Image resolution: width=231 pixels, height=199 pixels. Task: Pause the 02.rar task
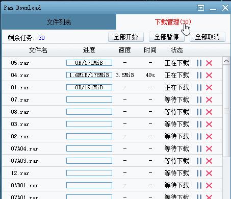pyautogui.click(x=199, y=137)
